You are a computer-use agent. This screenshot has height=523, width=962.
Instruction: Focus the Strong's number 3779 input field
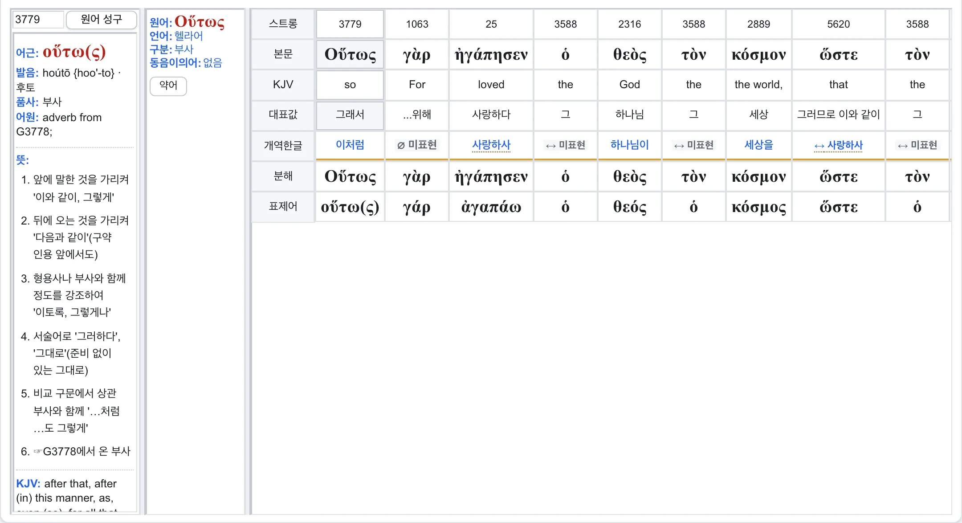point(39,20)
